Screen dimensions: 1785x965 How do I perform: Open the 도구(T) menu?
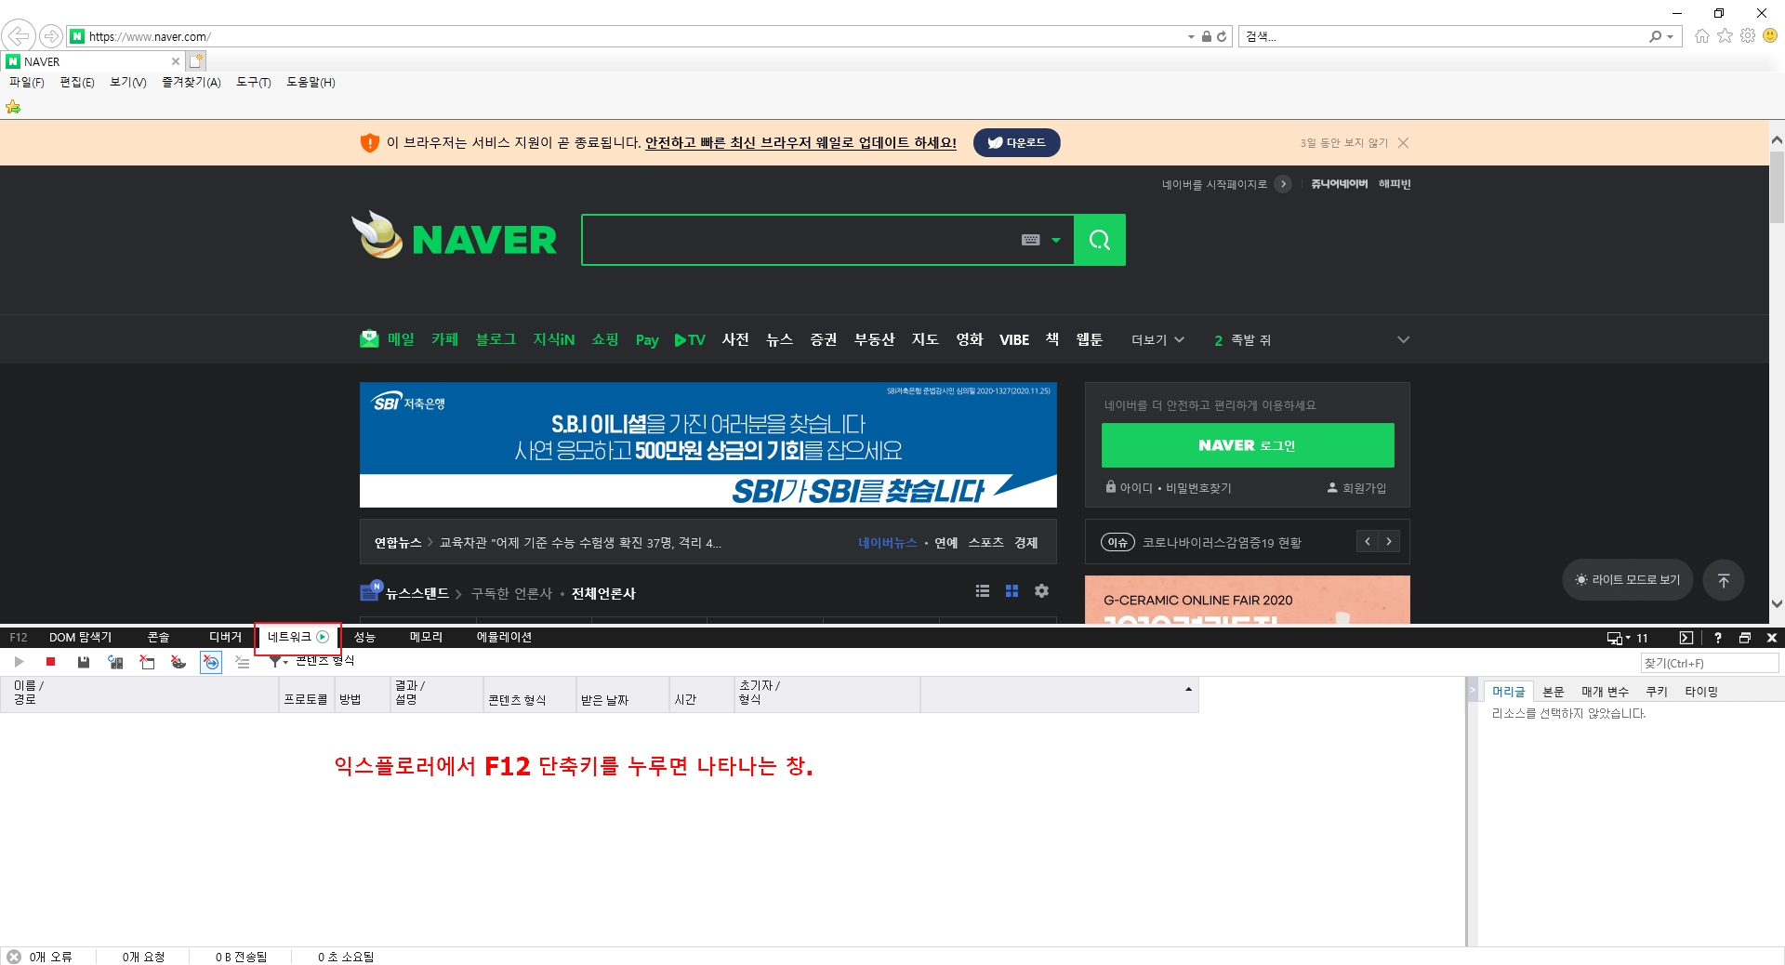pos(254,83)
